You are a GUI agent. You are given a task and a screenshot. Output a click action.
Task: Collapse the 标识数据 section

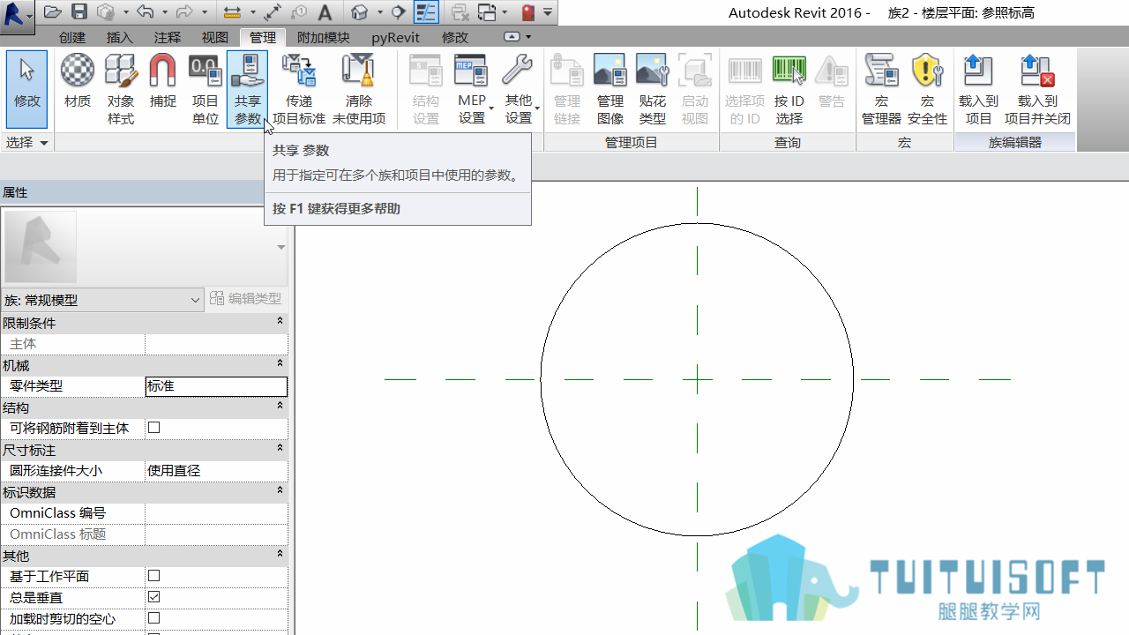tap(280, 491)
